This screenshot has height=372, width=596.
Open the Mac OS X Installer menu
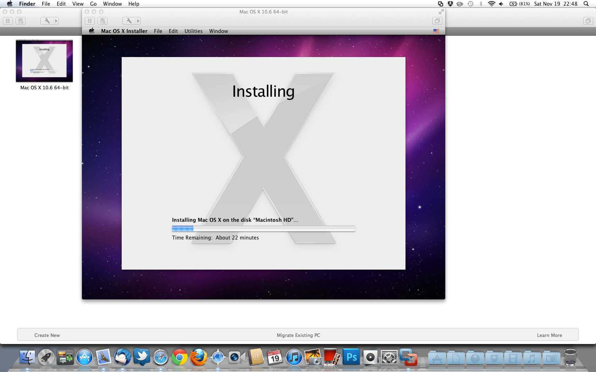tap(124, 31)
